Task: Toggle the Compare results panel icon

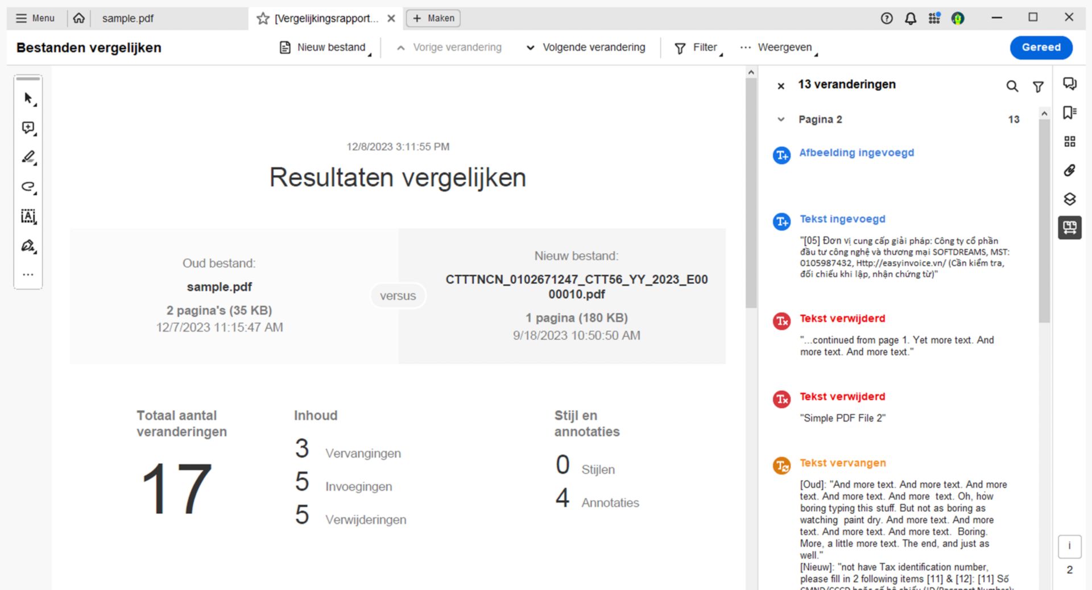Action: 1070,228
